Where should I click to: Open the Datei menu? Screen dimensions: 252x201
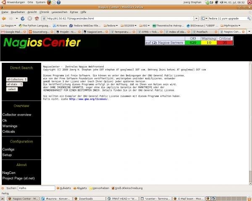coord(5,12)
